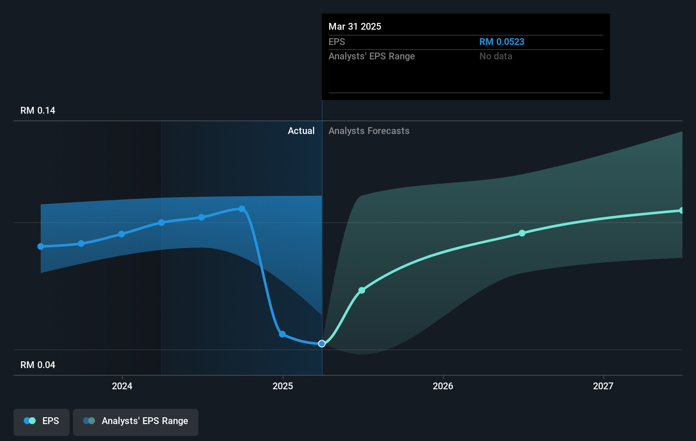Select the highlighted Mar 31 2025 data point
The height and width of the screenshot is (441, 696).
coord(322,343)
